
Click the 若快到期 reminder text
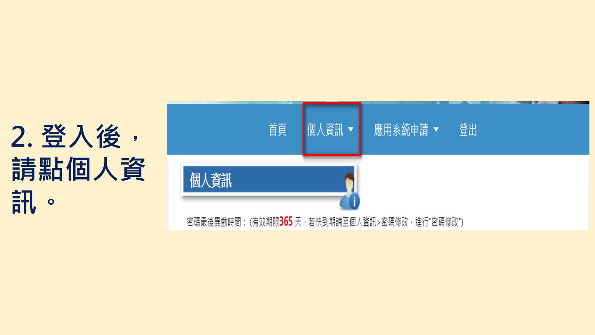(322, 222)
